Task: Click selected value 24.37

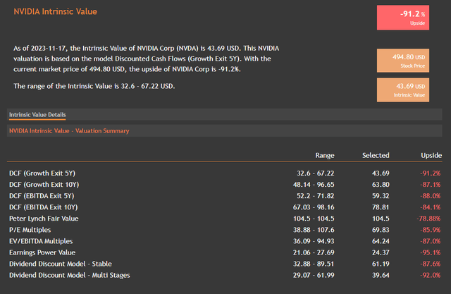Action: point(381,252)
